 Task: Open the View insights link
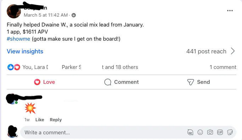click(25, 51)
